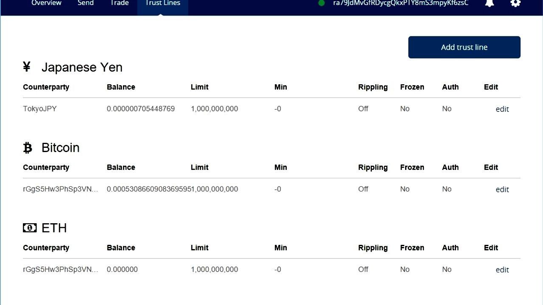This screenshot has width=543, height=305.
Task: Click the Japanese Yen balance value
Action: click(140, 109)
